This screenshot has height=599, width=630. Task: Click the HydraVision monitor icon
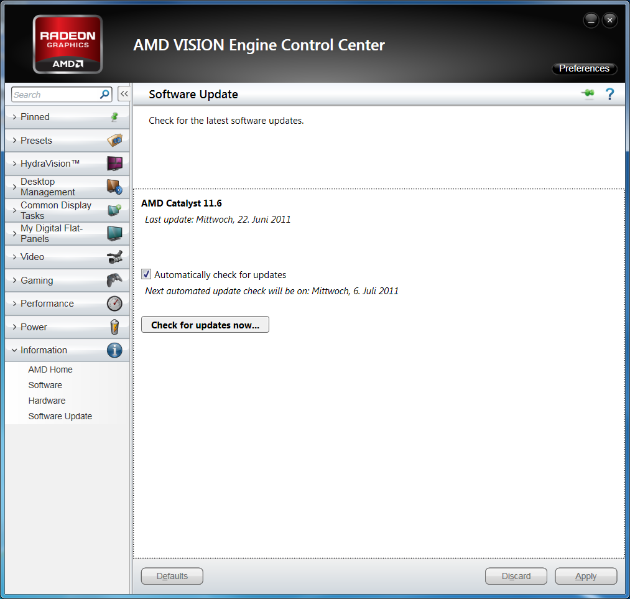[114, 164]
